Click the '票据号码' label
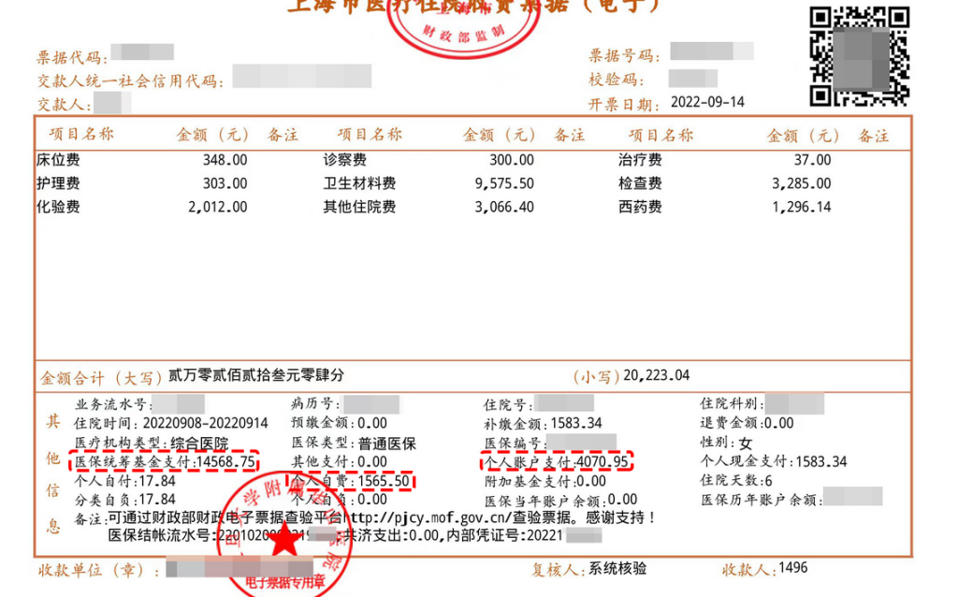This screenshot has height=597, width=958. pyautogui.click(x=624, y=56)
